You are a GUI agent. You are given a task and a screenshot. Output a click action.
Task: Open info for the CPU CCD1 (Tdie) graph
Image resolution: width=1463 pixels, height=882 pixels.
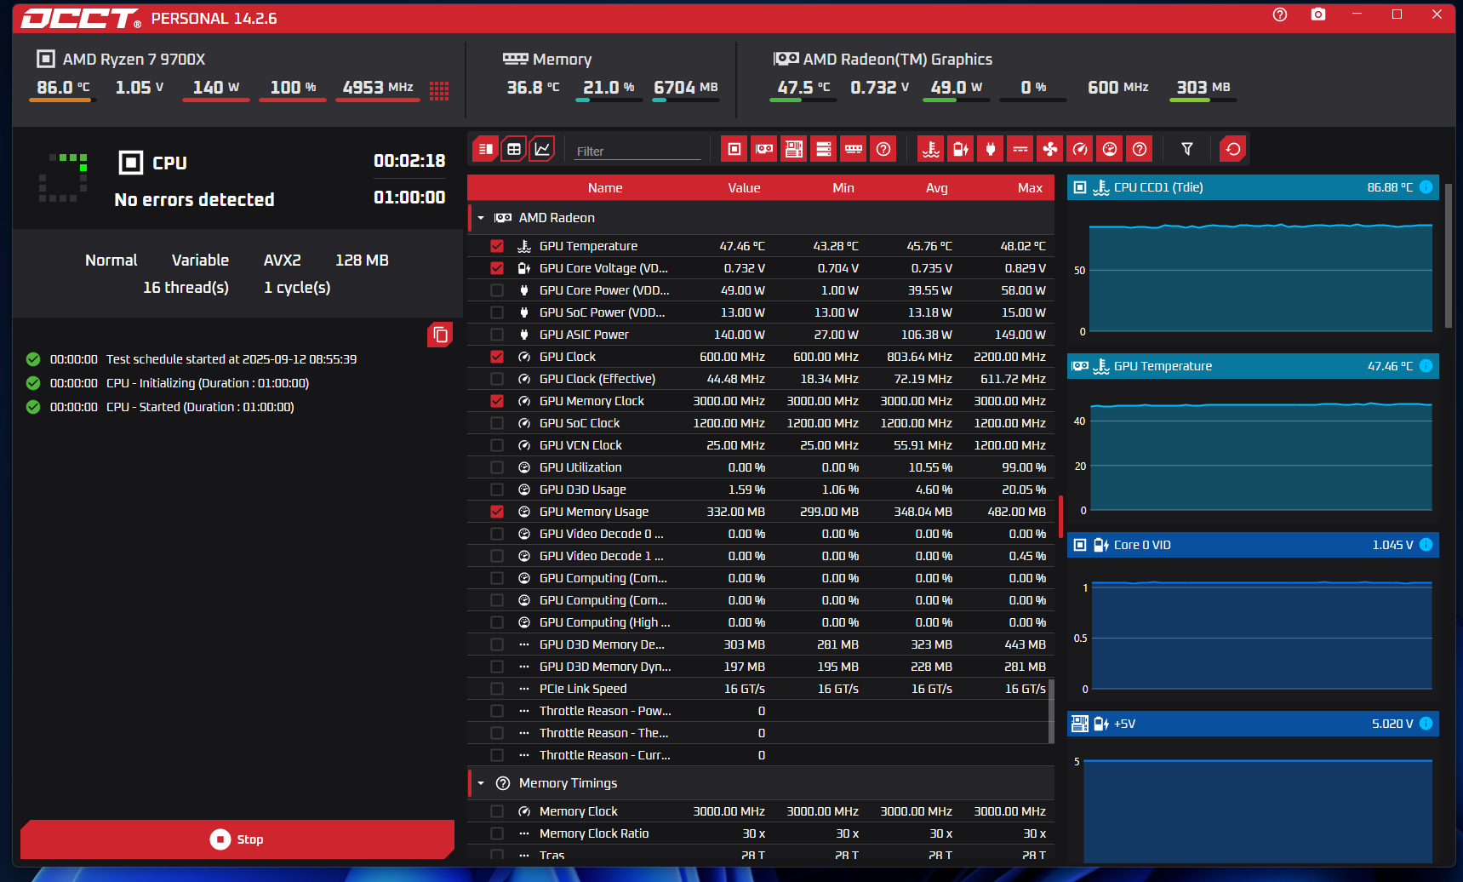coord(1426,187)
